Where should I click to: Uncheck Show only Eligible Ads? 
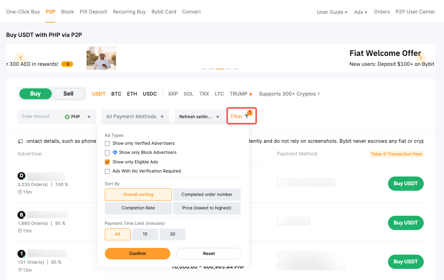[x=107, y=162]
